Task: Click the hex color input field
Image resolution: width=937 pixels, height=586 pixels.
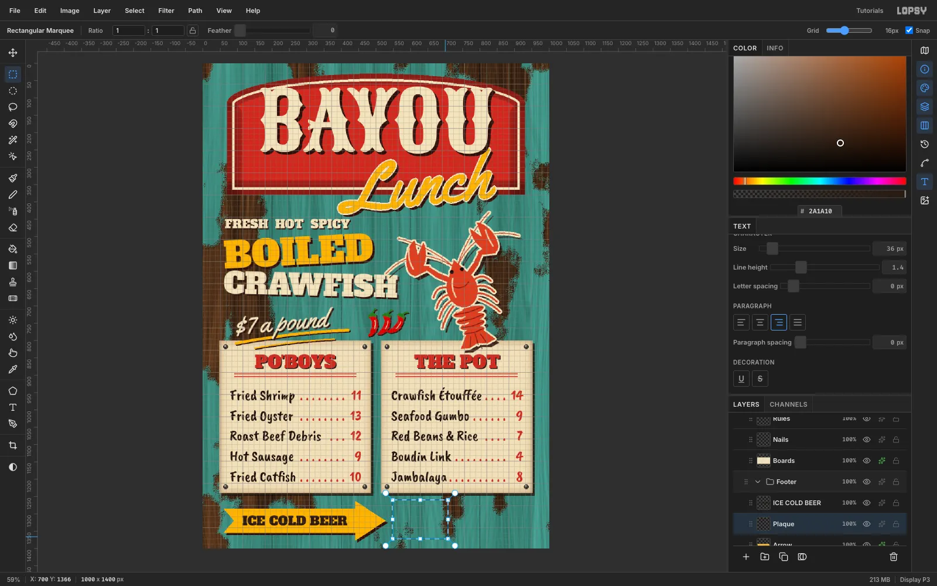Action: [x=820, y=211]
